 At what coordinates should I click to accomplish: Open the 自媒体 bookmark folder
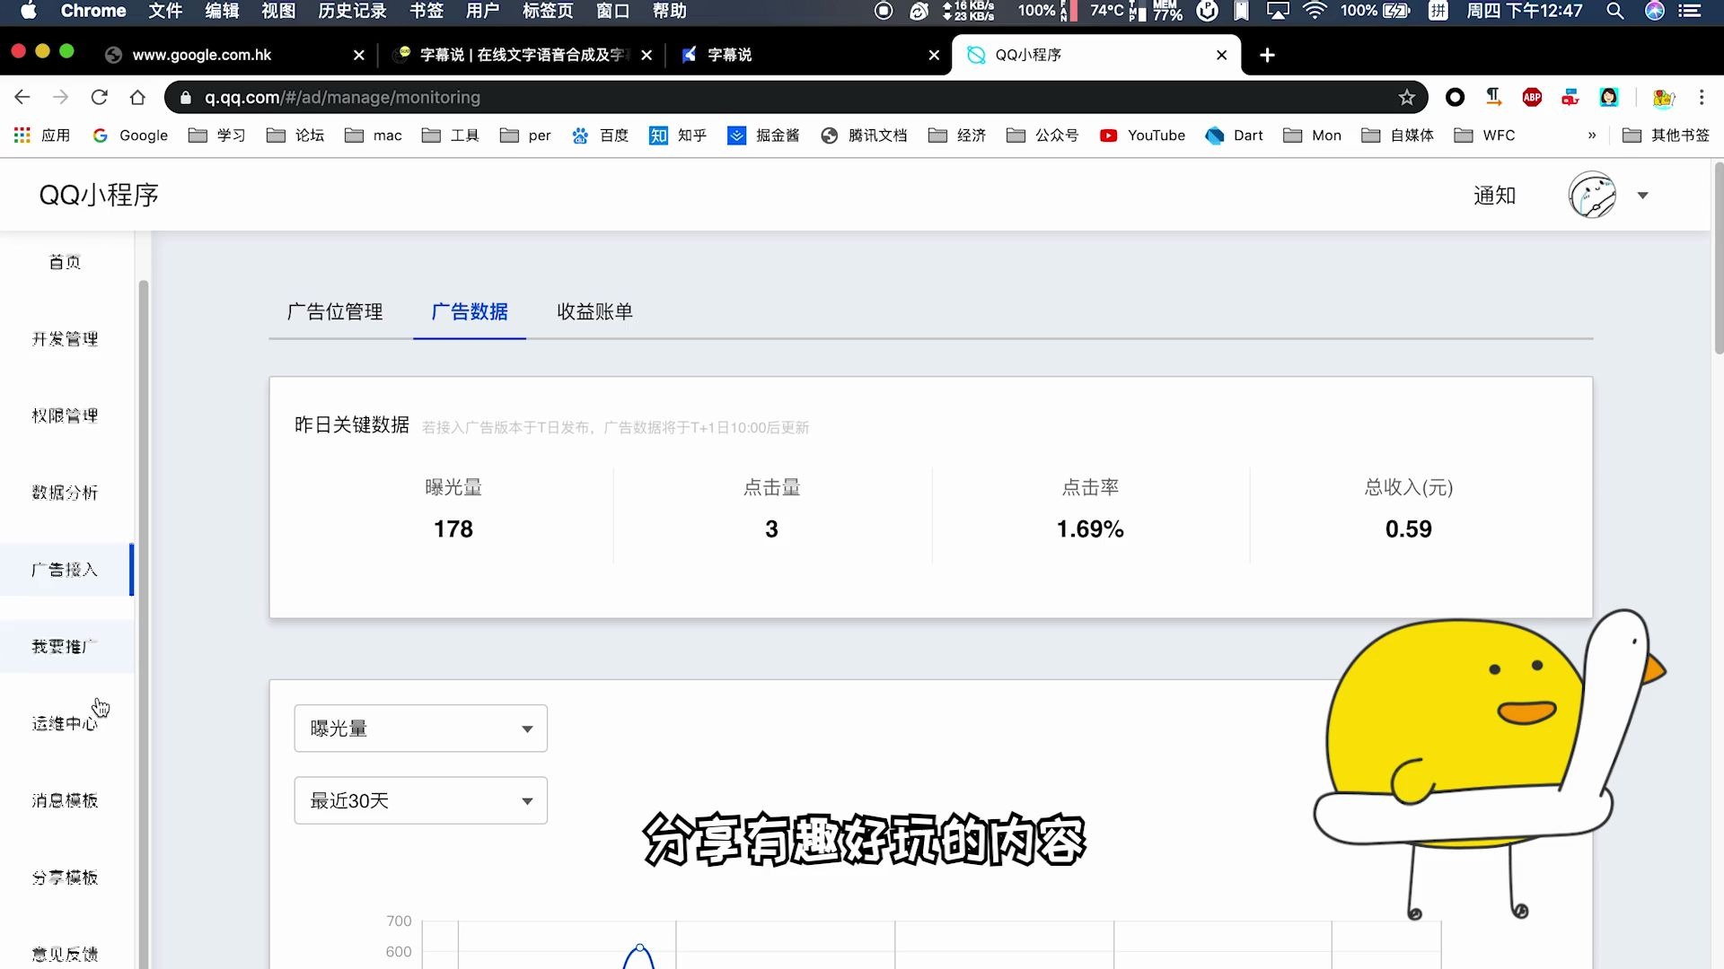(x=1398, y=135)
